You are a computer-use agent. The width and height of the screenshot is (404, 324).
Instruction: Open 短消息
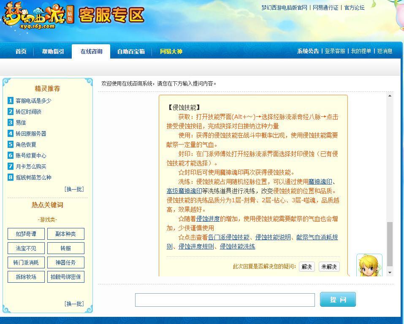[x=385, y=51]
